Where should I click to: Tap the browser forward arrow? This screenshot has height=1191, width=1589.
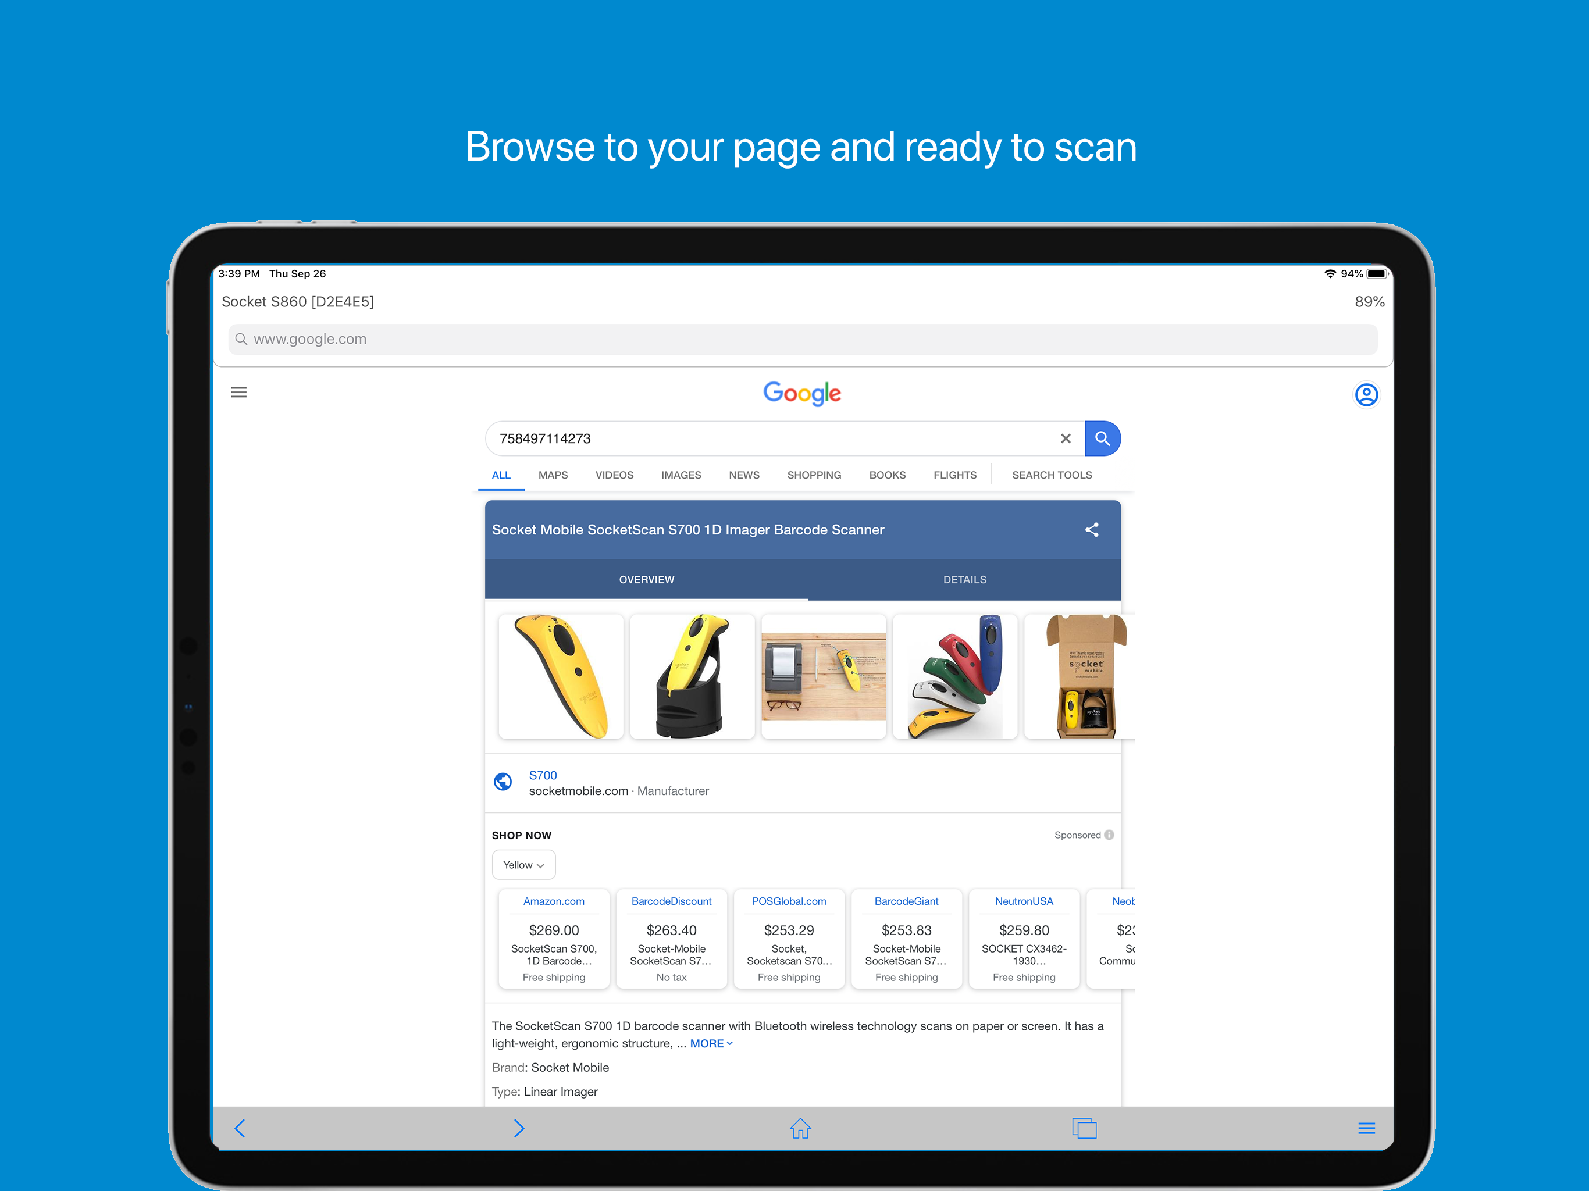(x=519, y=1128)
